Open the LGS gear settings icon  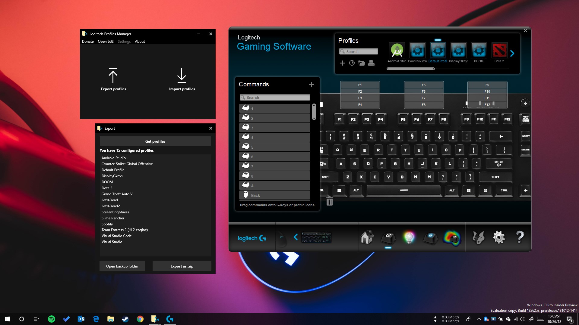tap(499, 237)
